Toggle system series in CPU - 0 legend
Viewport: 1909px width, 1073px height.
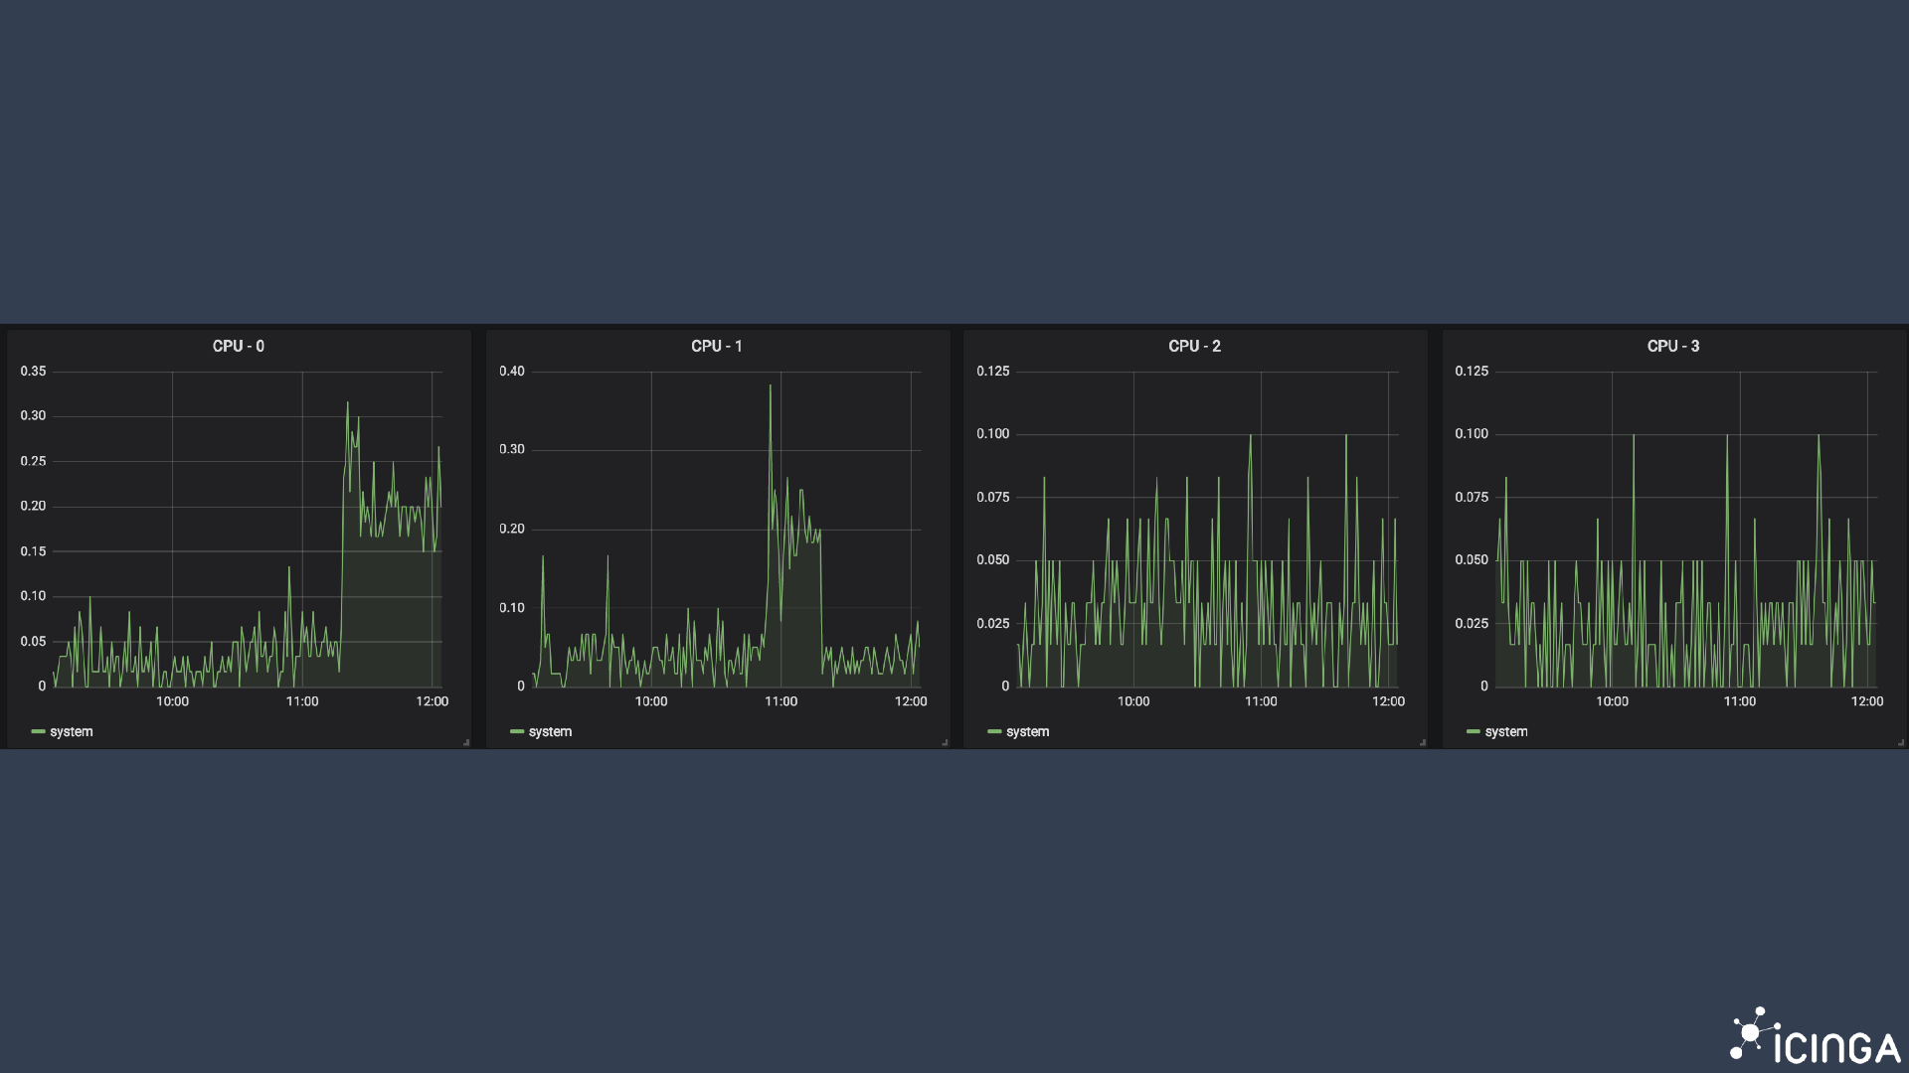click(72, 732)
